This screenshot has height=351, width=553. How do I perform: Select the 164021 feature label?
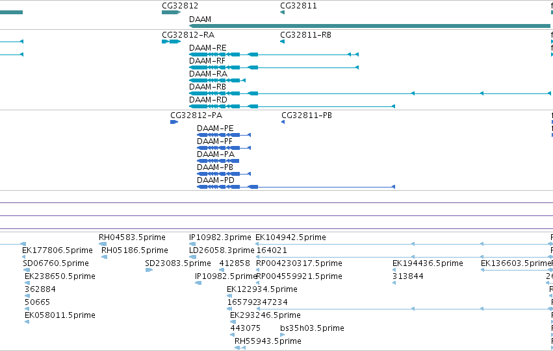pyautogui.click(x=272, y=250)
